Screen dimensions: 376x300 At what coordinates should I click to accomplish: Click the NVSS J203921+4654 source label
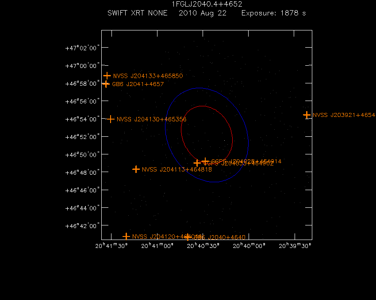(x=344, y=115)
